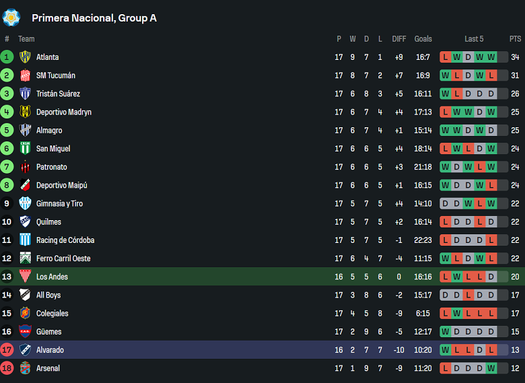The height and width of the screenshot is (383, 525).
Task: Click the Deportivo Madryn club badge
Action: (x=25, y=112)
